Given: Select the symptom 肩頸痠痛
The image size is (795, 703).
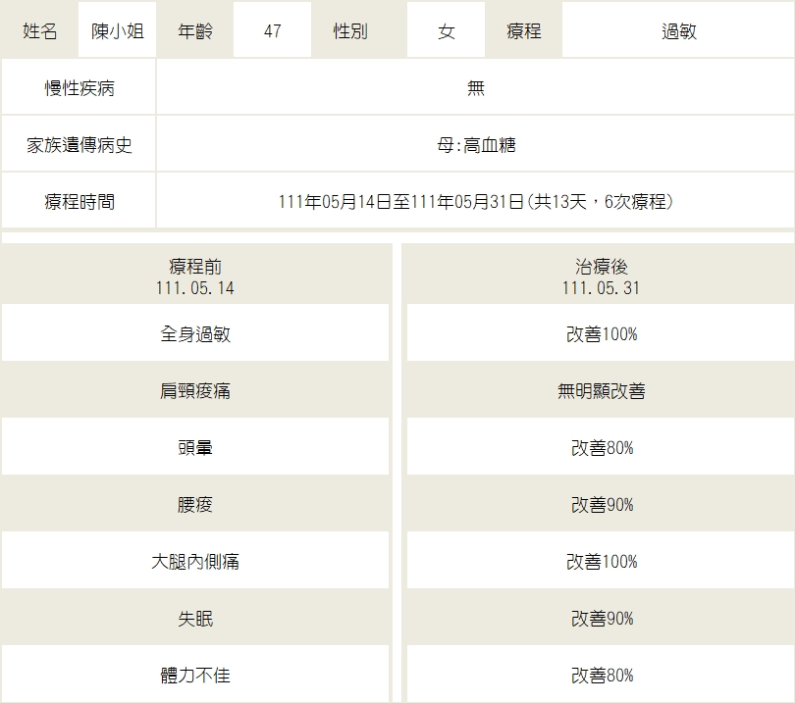Looking at the screenshot, I should pos(195,390).
